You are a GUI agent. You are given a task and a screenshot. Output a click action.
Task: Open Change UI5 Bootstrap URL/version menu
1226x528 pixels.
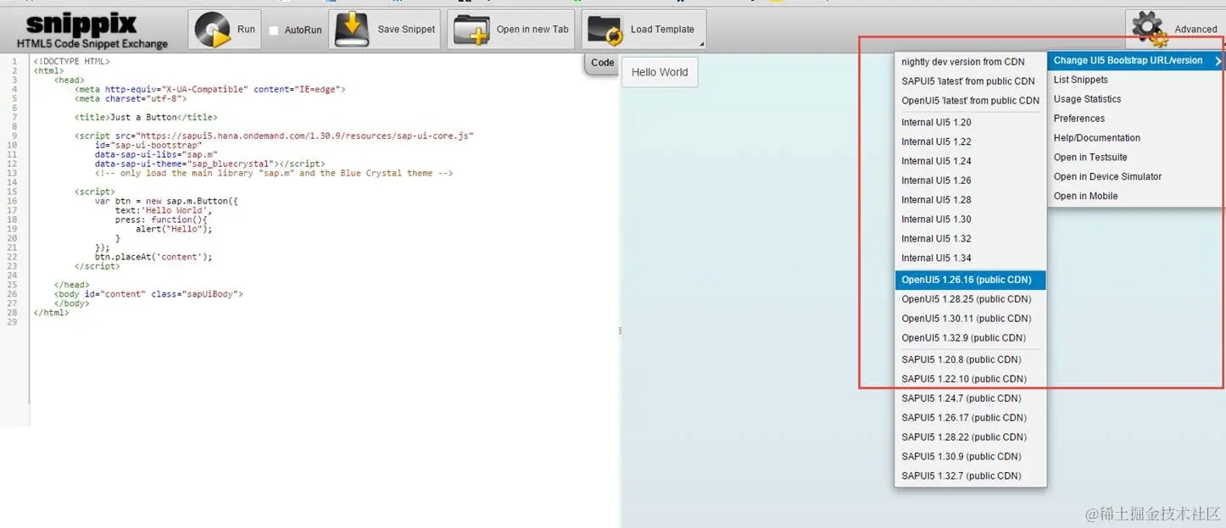point(1134,61)
